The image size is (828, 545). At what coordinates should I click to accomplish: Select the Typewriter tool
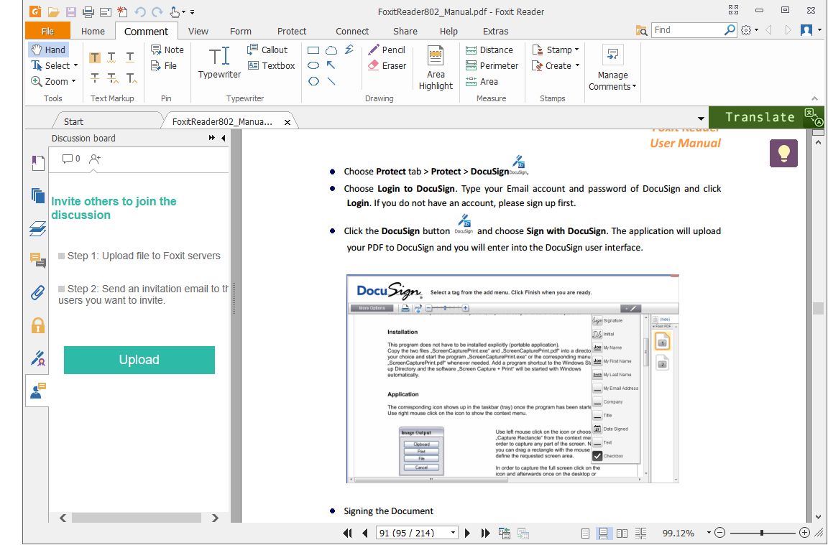tap(219, 62)
